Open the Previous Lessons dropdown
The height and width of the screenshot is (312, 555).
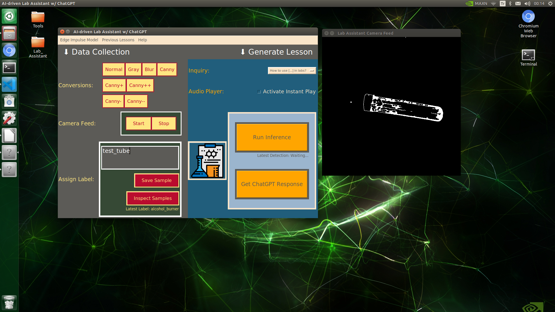tap(118, 40)
